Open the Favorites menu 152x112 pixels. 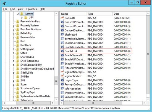pos(32,9)
